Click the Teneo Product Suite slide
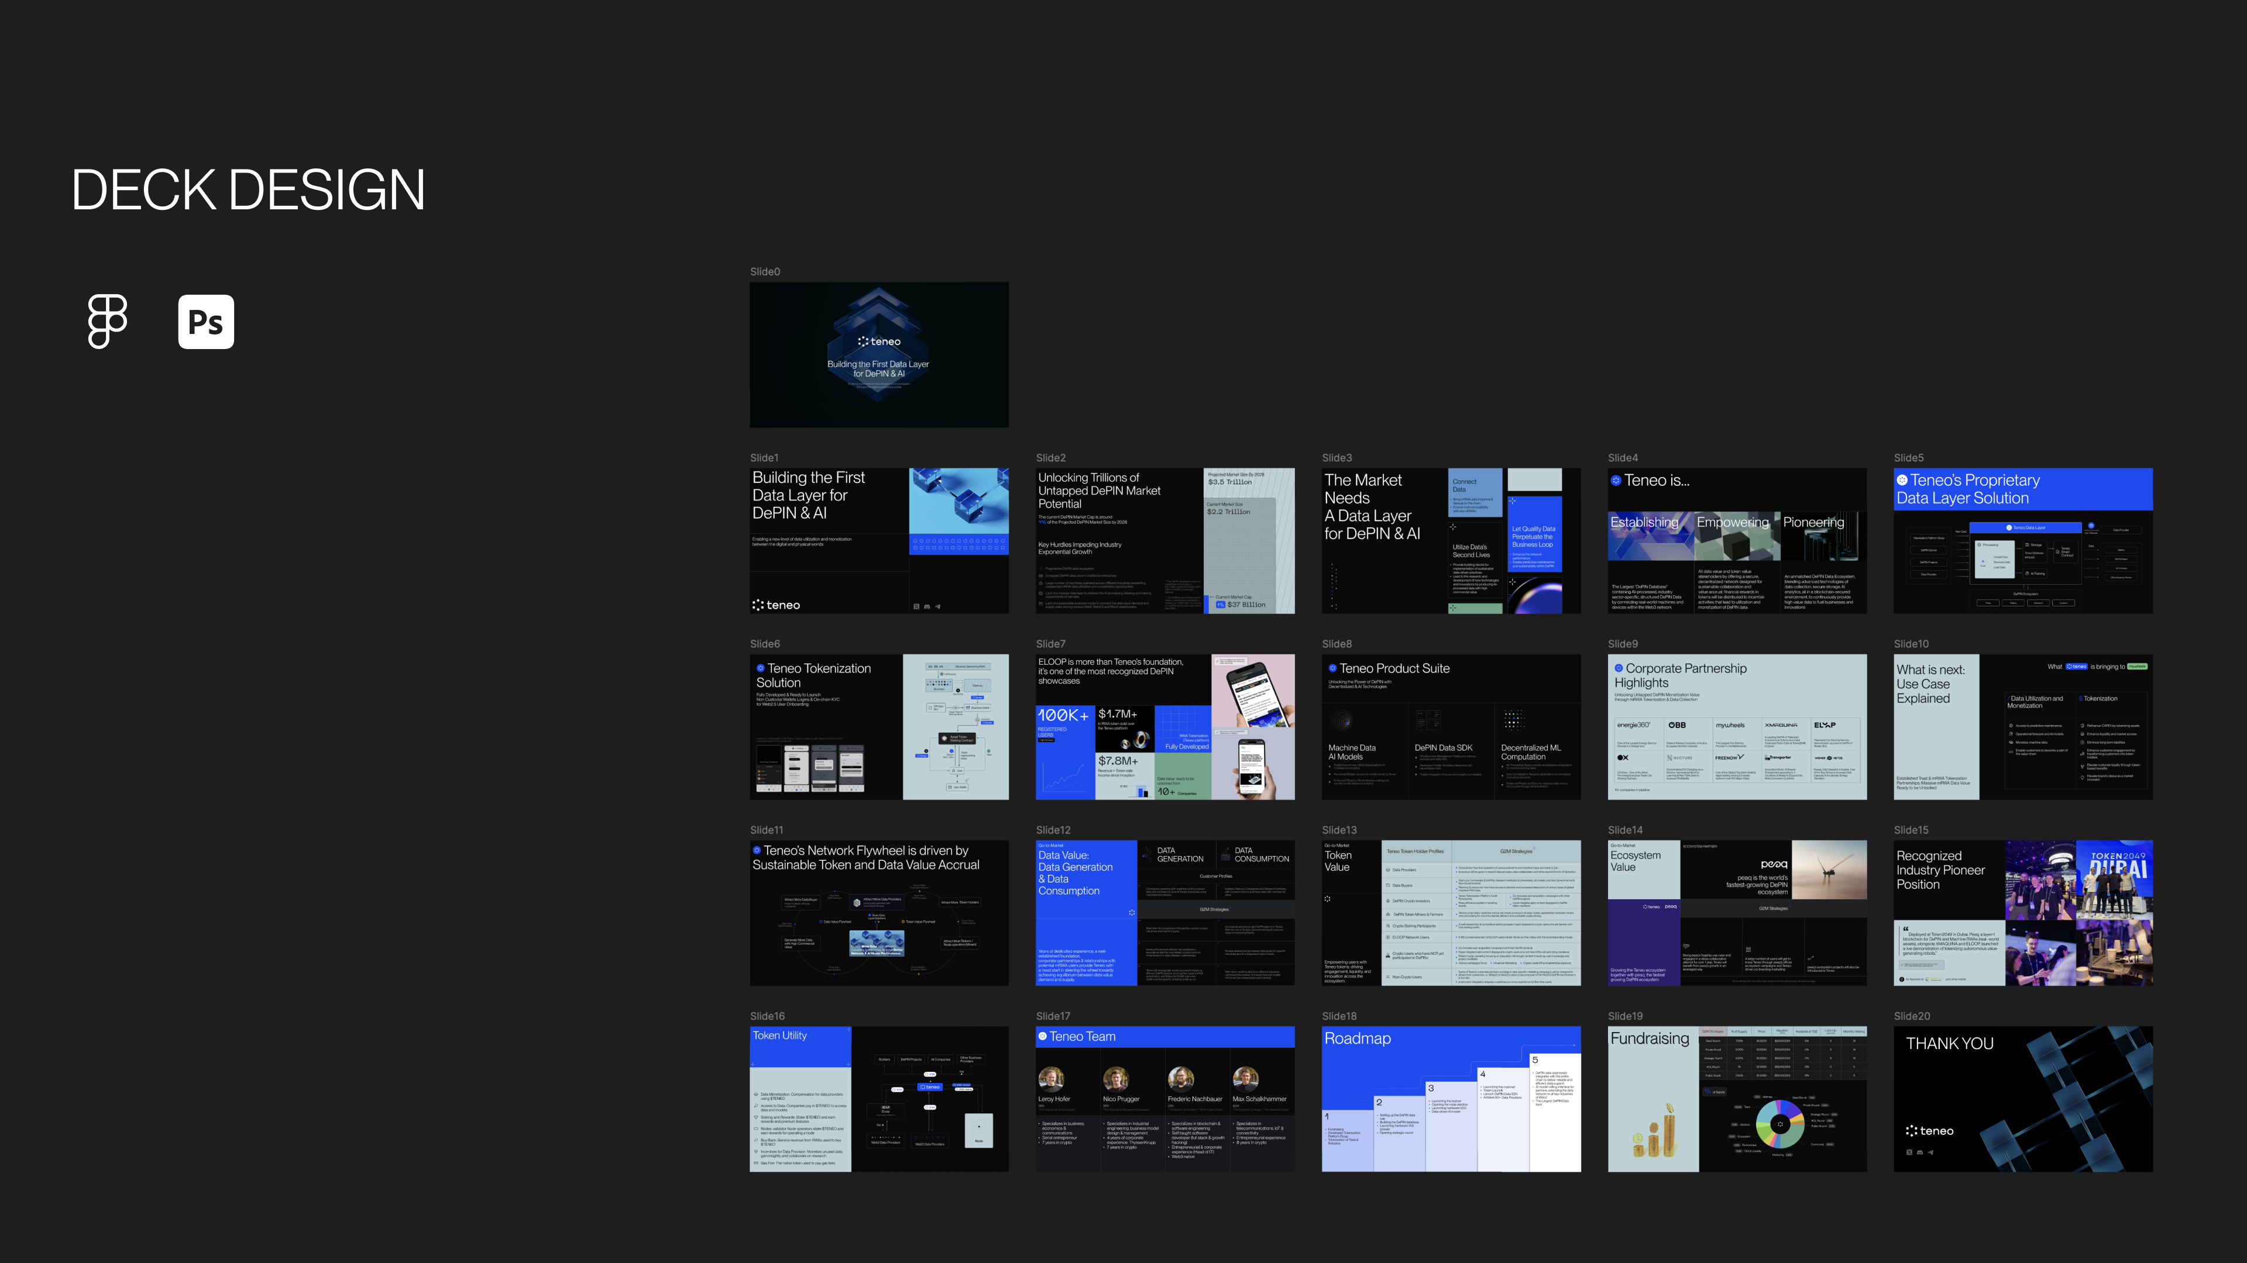Image resolution: width=2247 pixels, height=1263 pixels. point(1451,727)
